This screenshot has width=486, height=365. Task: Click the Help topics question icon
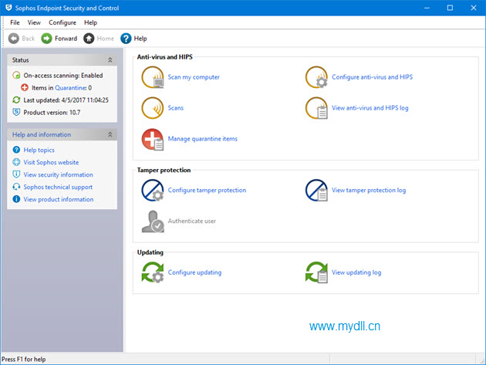16,150
